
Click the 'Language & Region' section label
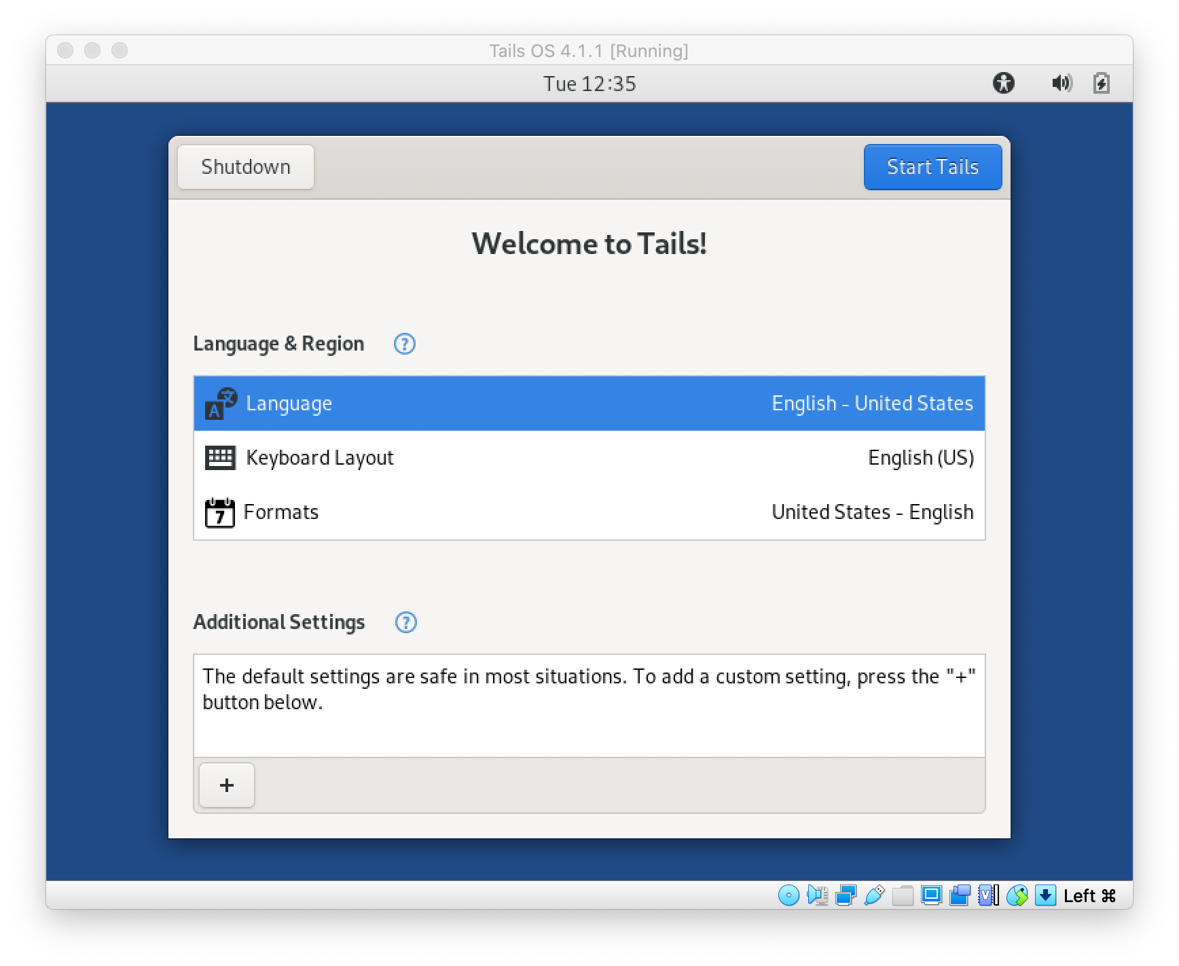(x=278, y=344)
